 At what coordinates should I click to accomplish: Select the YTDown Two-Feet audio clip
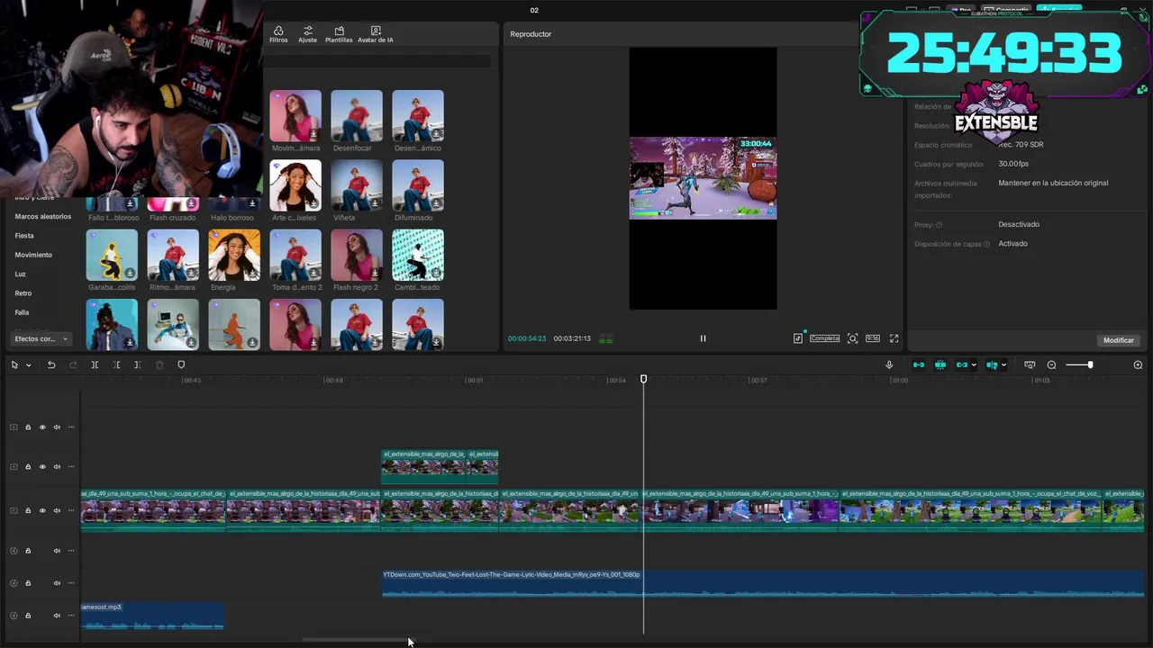point(763,583)
